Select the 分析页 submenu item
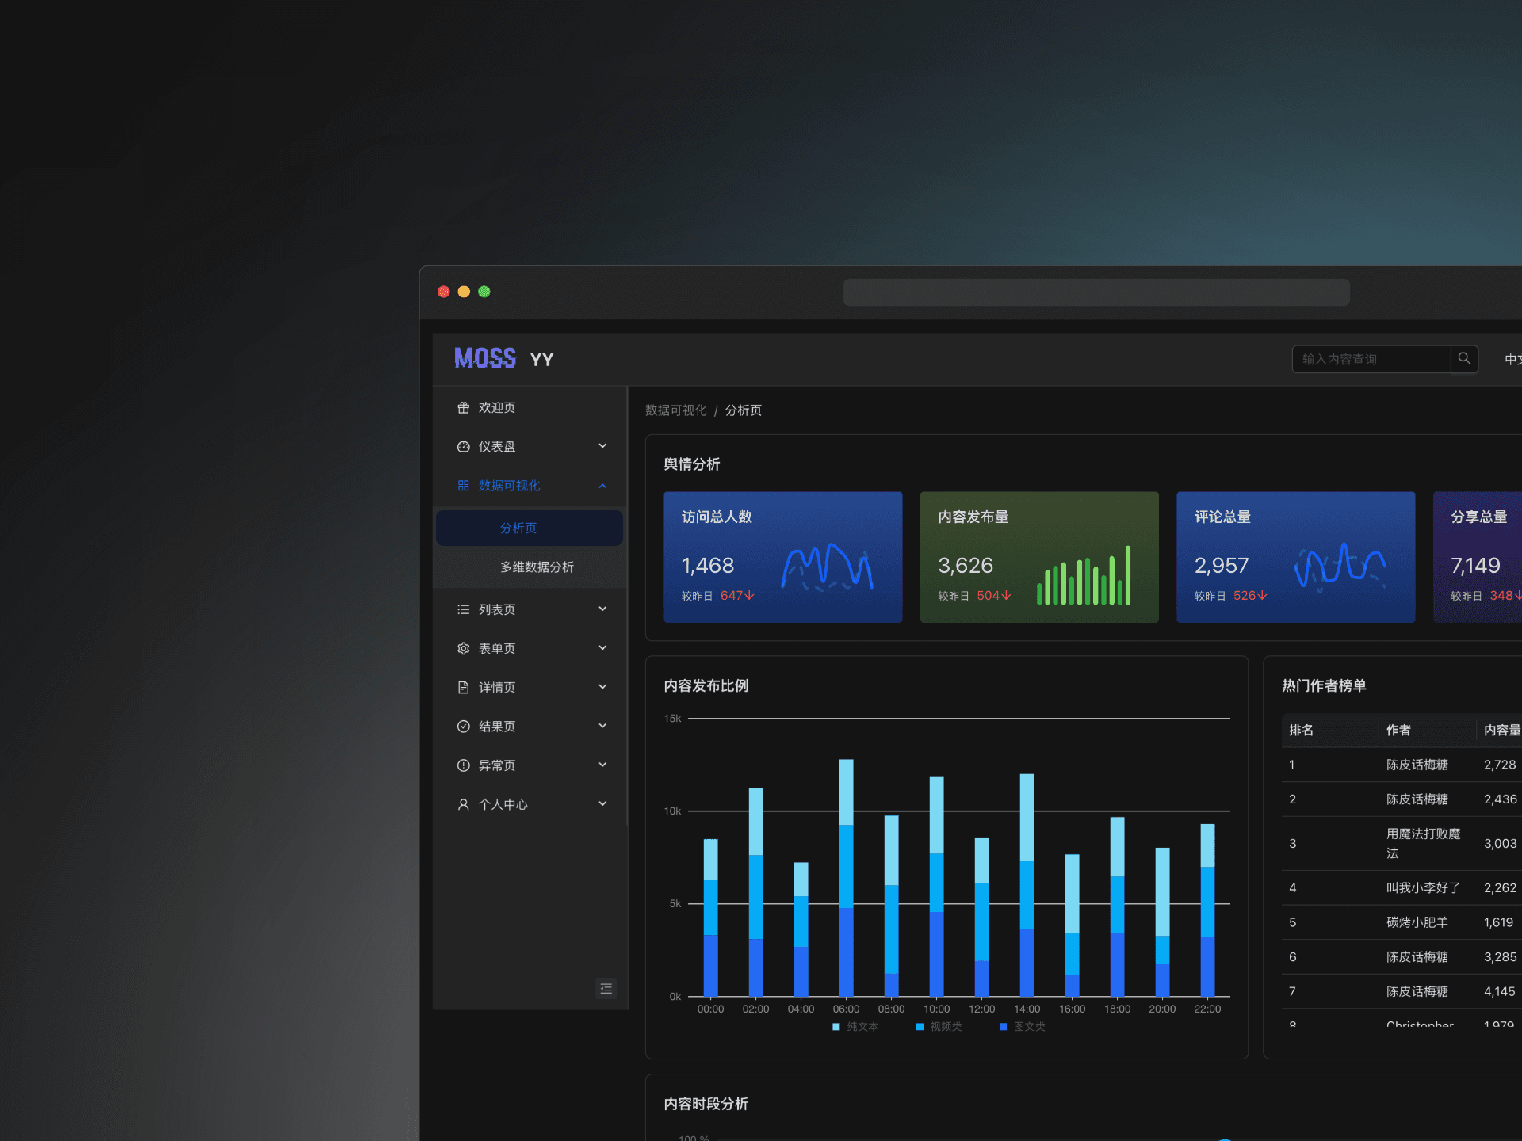This screenshot has width=1522, height=1141. (530, 528)
